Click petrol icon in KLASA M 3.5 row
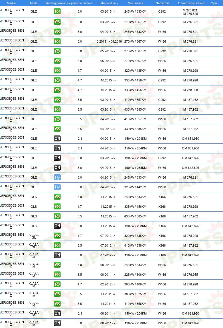Viewport: 223px width, 328px height. click(57, 275)
